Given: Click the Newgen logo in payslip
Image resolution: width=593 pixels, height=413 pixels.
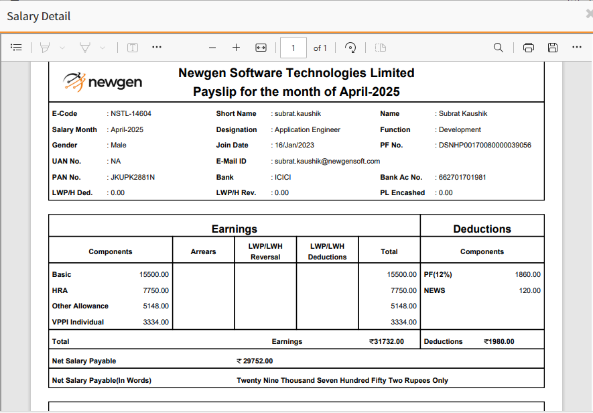Looking at the screenshot, I should 103,82.
